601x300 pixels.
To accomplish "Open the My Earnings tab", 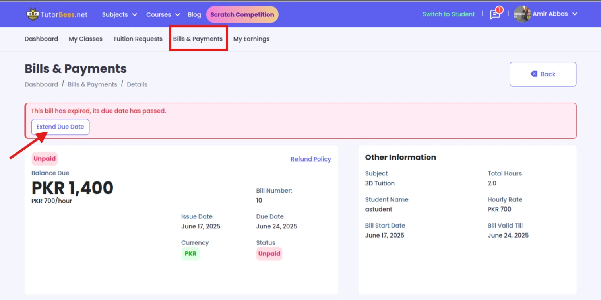I will [x=251, y=39].
